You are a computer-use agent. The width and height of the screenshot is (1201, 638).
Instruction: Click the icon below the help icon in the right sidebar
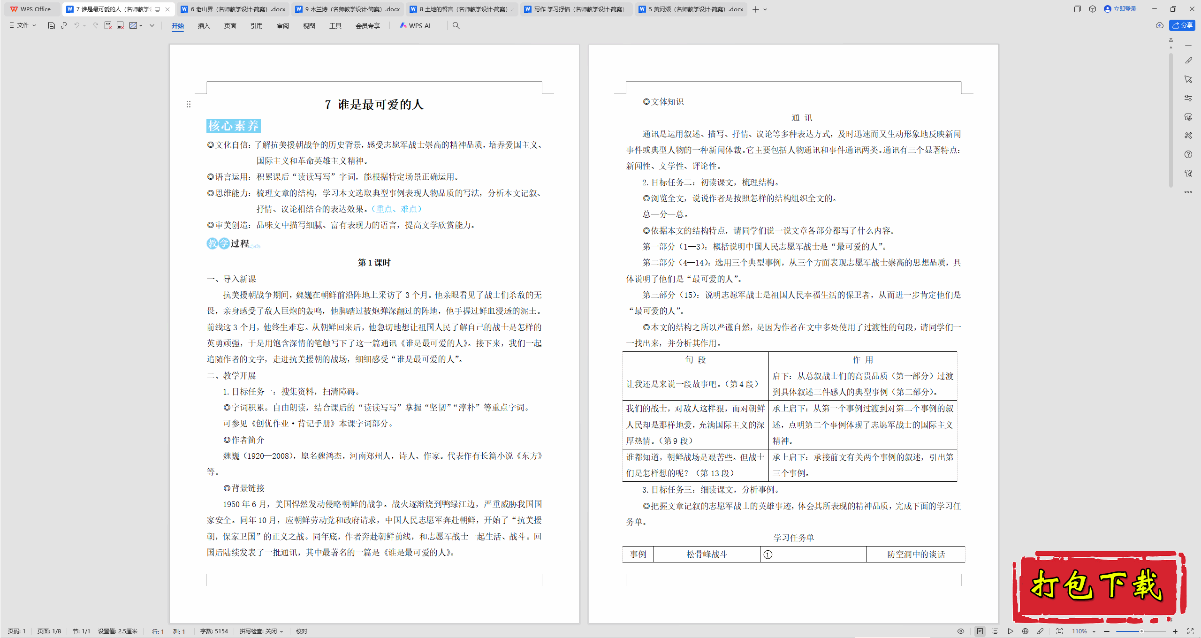[1188, 173]
